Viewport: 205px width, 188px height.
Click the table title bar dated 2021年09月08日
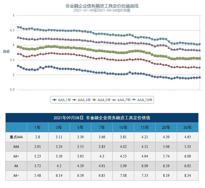[102, 118]
